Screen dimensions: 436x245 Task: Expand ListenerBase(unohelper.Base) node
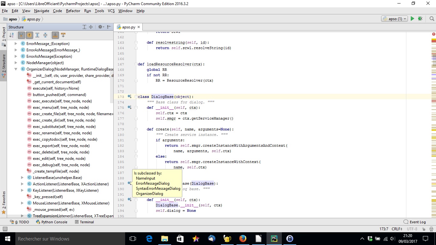click(x=22, y=178)
